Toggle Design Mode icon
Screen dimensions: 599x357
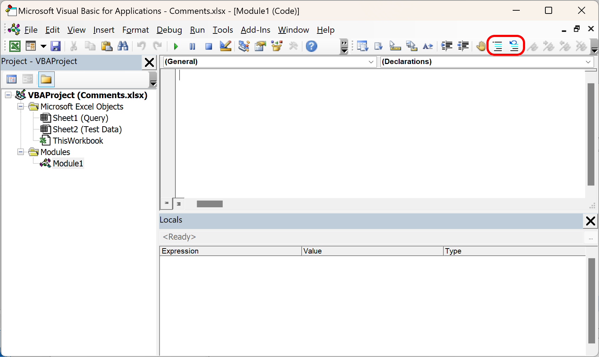[225, 46]
